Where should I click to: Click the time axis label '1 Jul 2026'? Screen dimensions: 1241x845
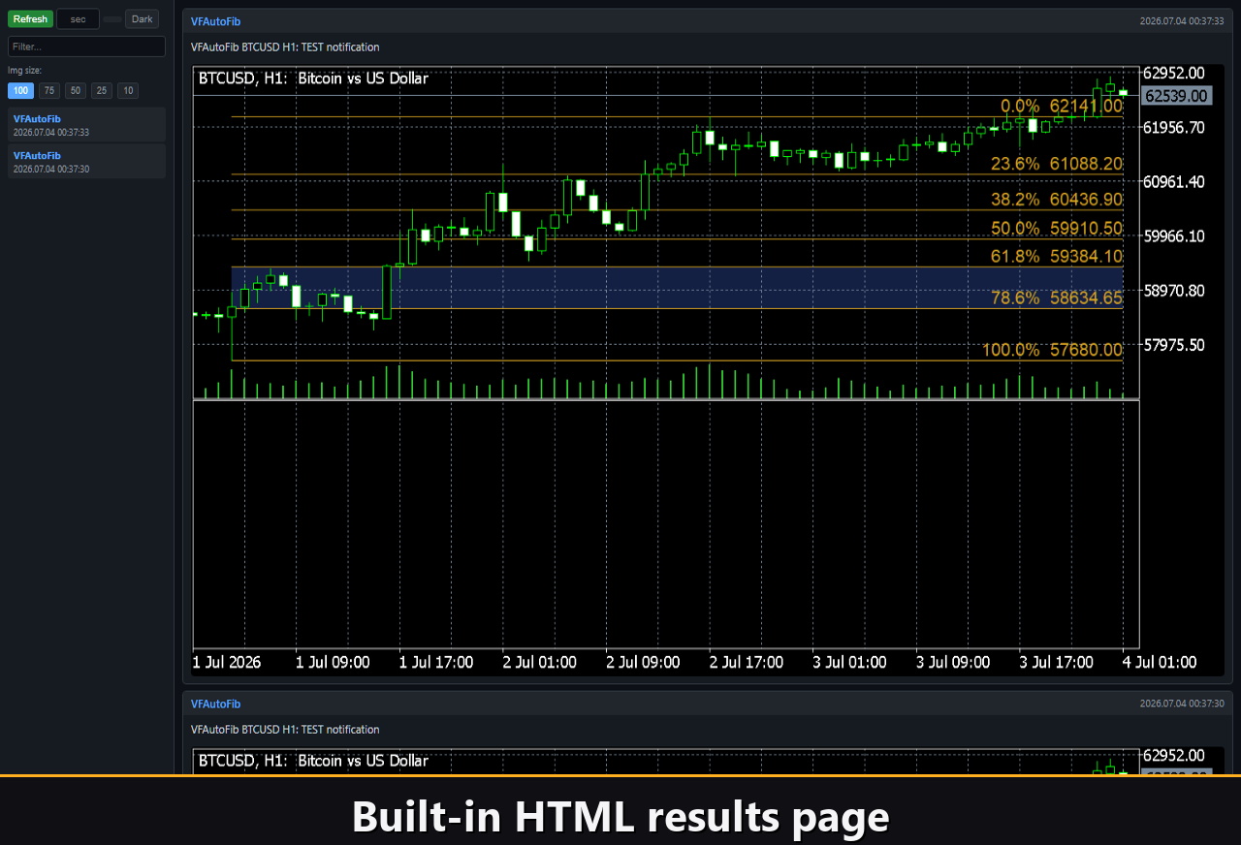coord(227,663)
